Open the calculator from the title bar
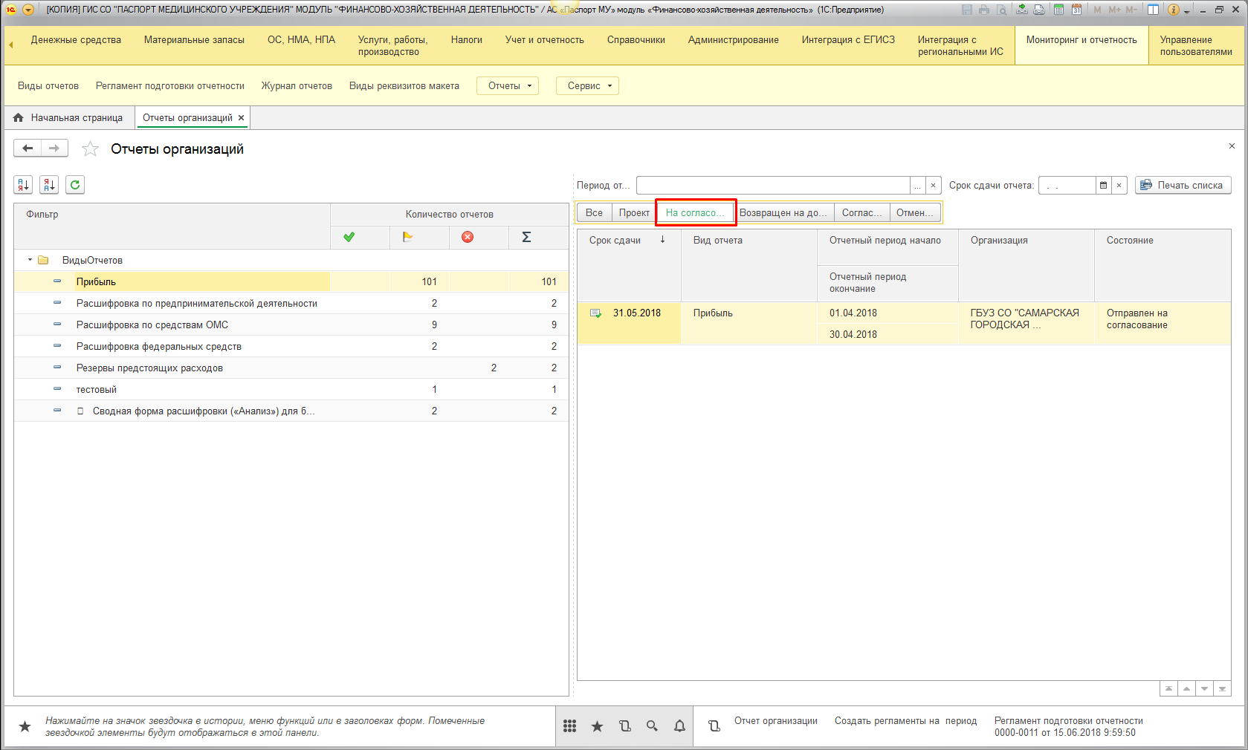Viewport: 1248px width, 750px height. [x=1058, y=10]
